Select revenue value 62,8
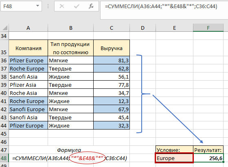228x167 pixels. tap(112, 68)
